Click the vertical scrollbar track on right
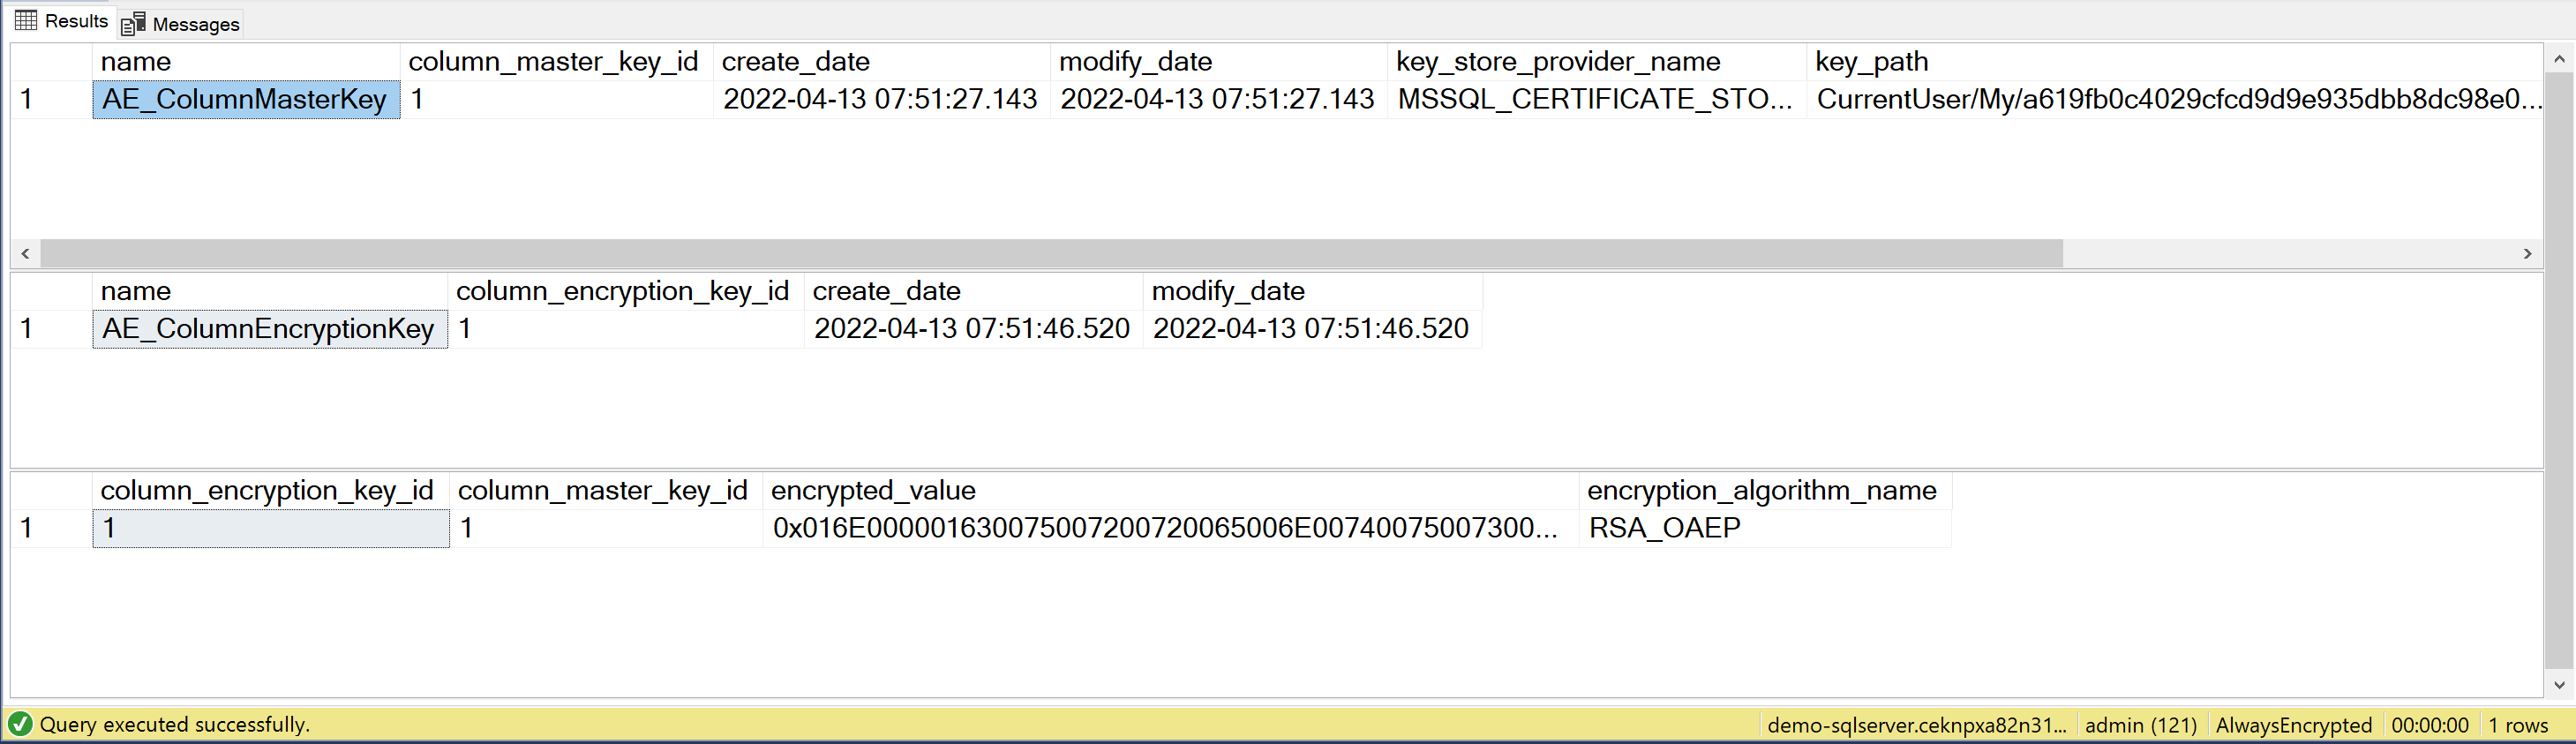 point(2559,370)
